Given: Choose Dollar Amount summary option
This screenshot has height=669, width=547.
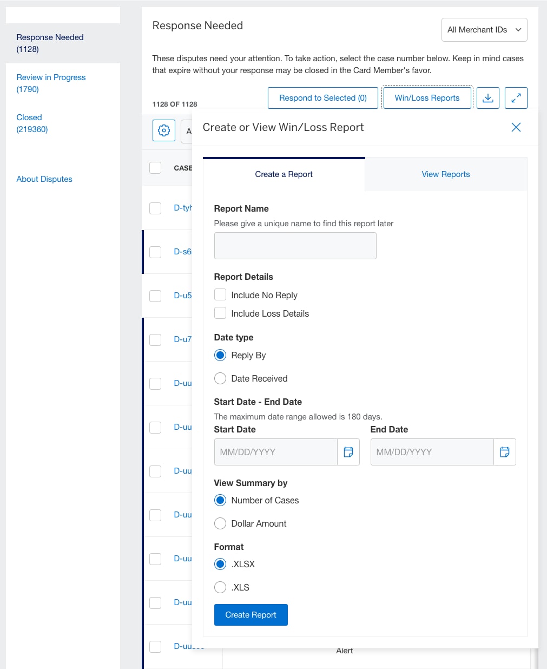Looking at the screenshot, I should pyautogui.click(x=220, y=523).
